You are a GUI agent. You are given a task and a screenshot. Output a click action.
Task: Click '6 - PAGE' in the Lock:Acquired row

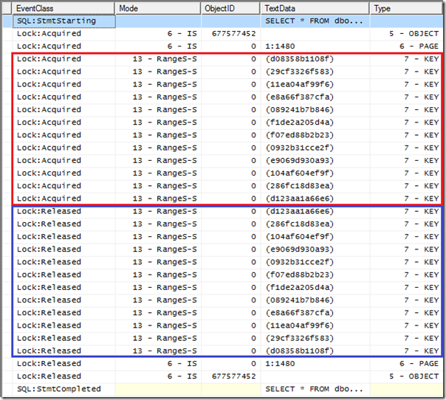[419, 46]
